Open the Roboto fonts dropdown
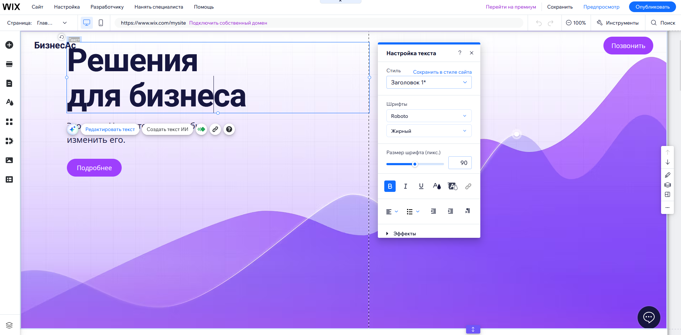Image resolution: width=681 pixels, height=335 pixels. (x=429, y=116)
